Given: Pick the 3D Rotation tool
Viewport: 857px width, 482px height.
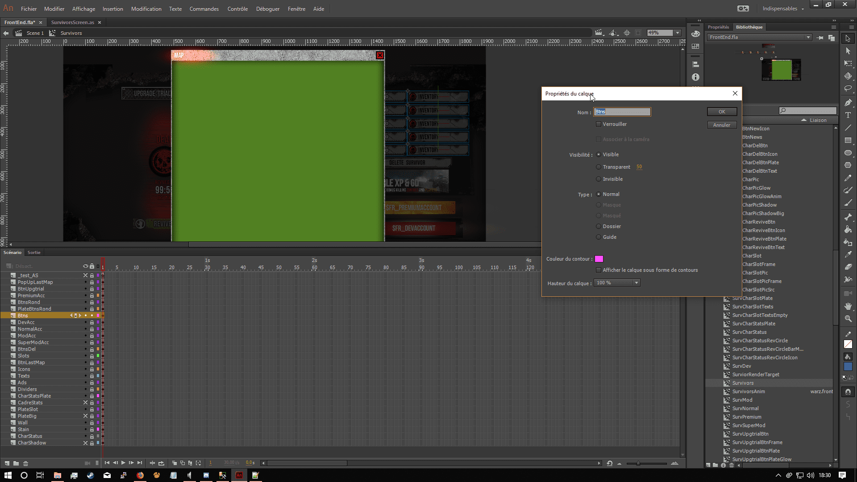Looking at the screenshot, I should pos(848,76).
